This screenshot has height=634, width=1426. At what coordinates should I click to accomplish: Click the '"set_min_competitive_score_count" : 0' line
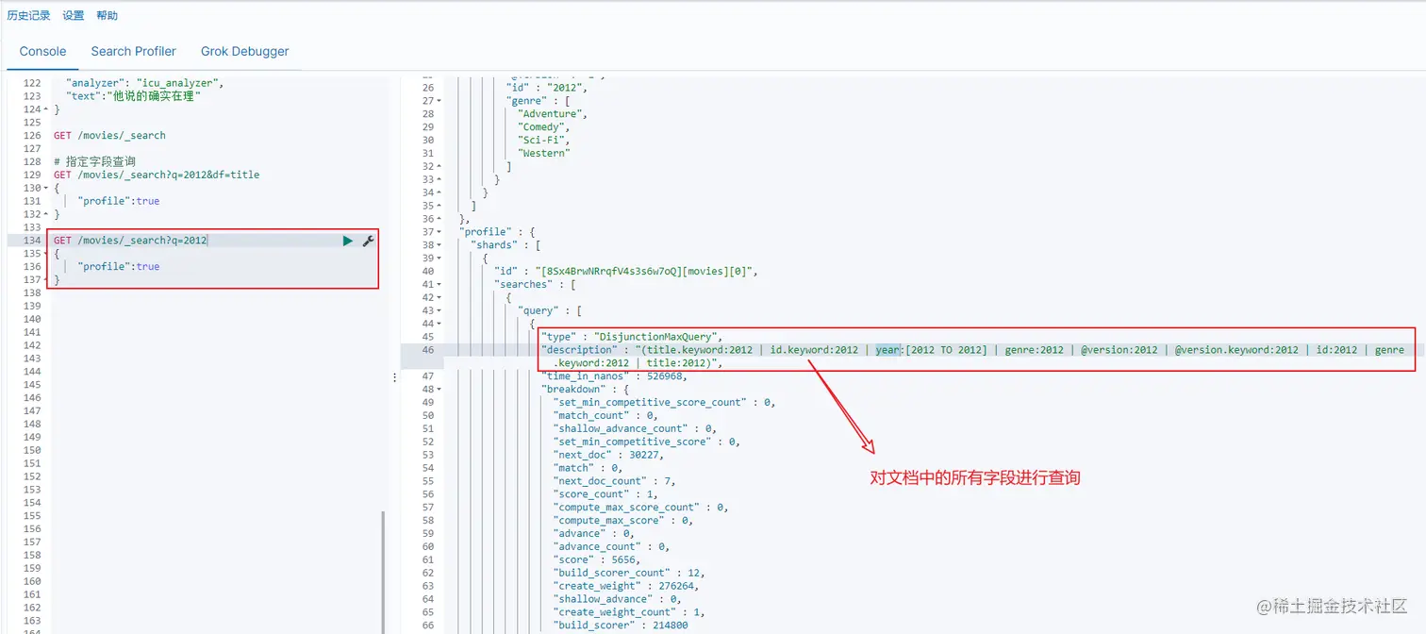[x=664, y=402]
